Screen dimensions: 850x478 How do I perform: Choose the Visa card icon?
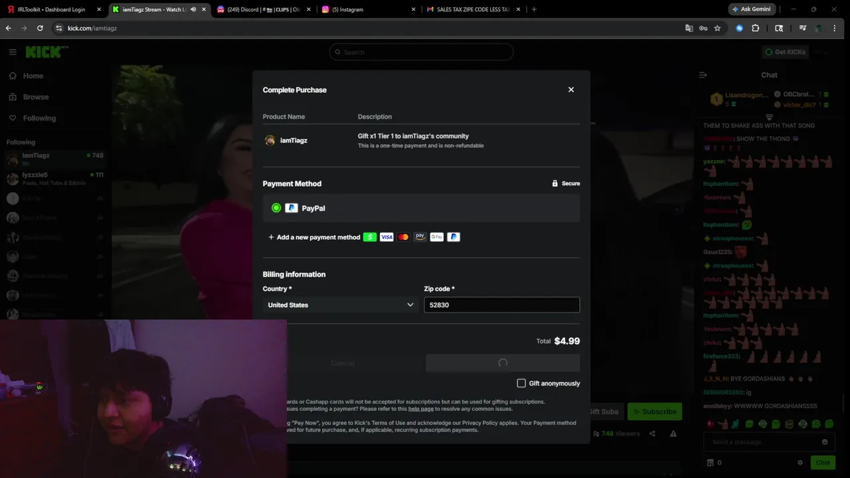(x=386, y=237)
